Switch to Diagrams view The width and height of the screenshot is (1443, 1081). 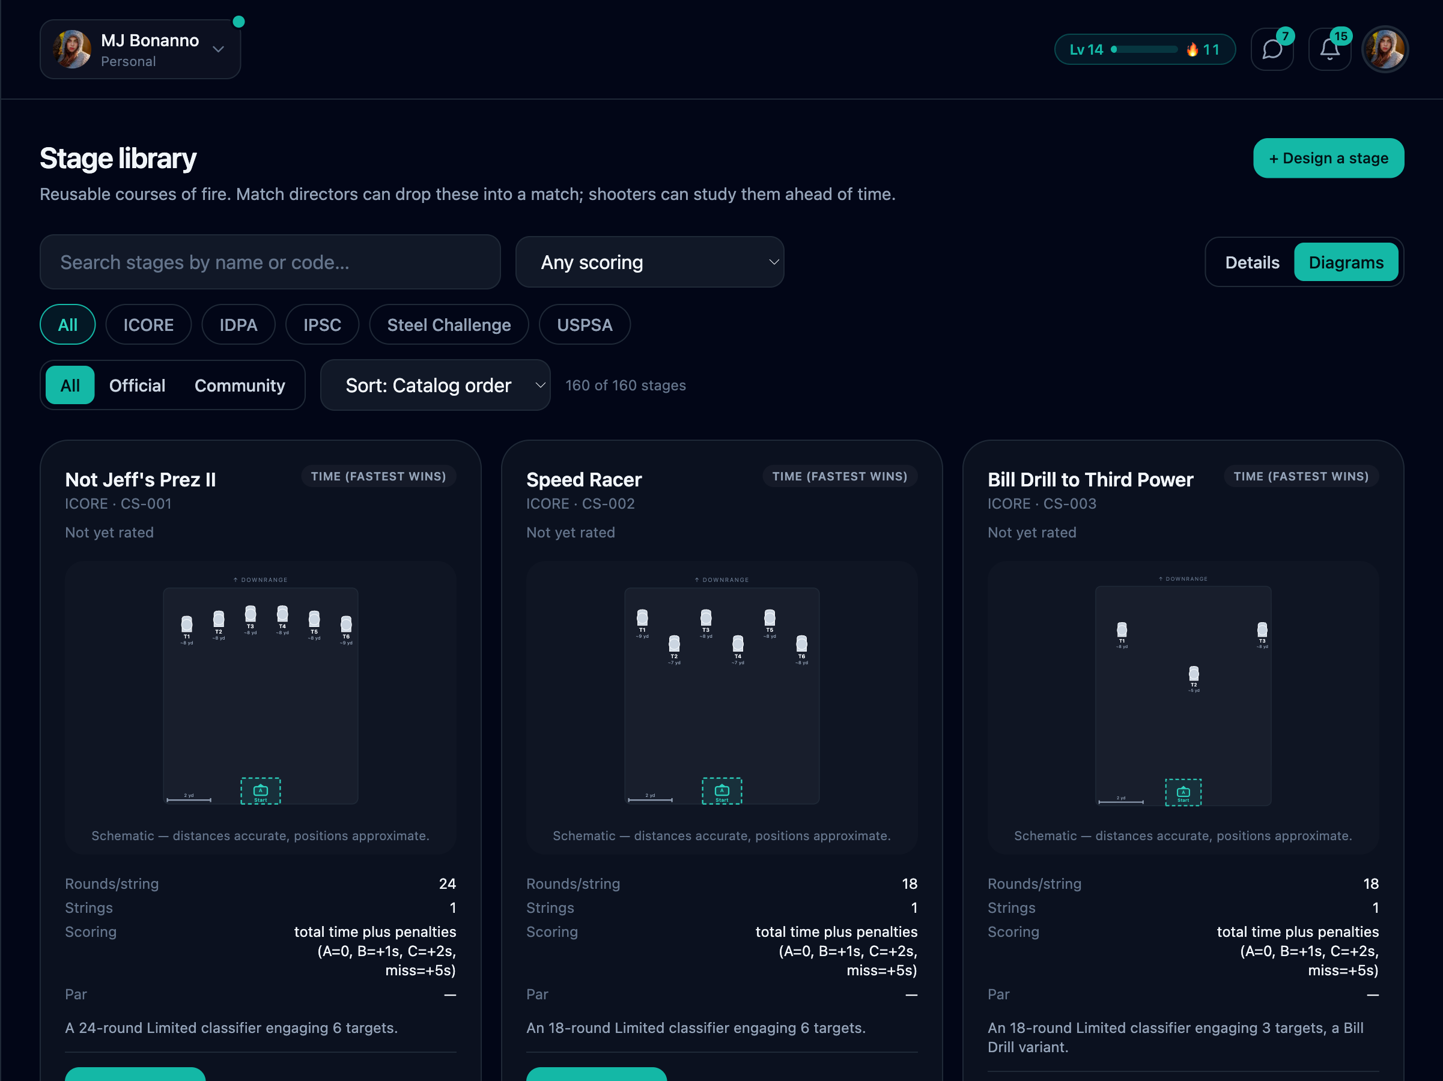(1345, 262)
